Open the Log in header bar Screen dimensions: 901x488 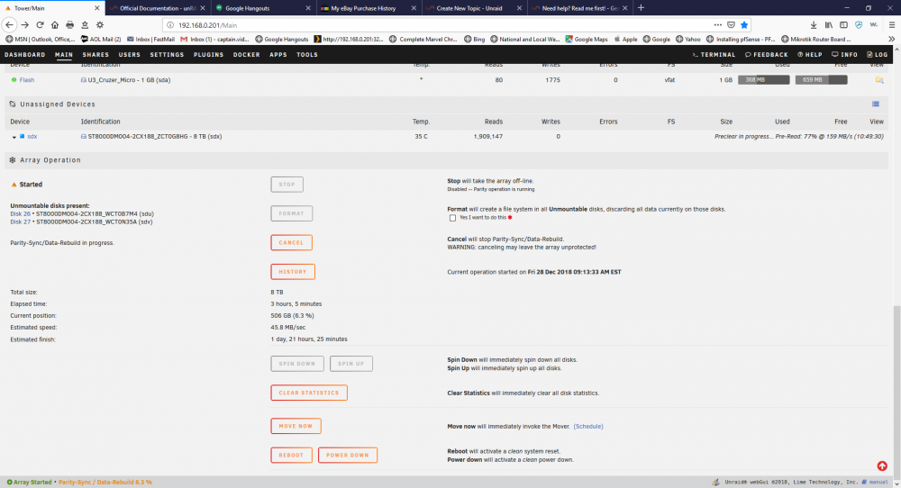(878, 55)
